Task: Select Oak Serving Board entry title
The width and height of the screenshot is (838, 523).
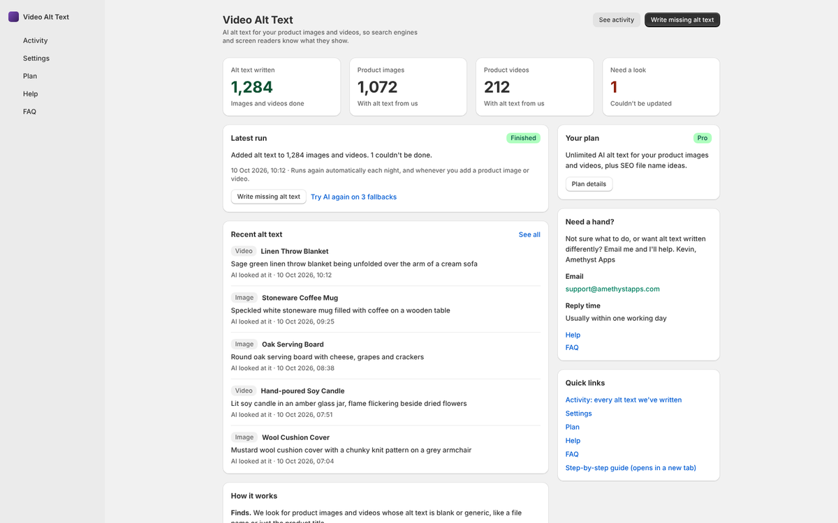Action: tap(293, 344)
